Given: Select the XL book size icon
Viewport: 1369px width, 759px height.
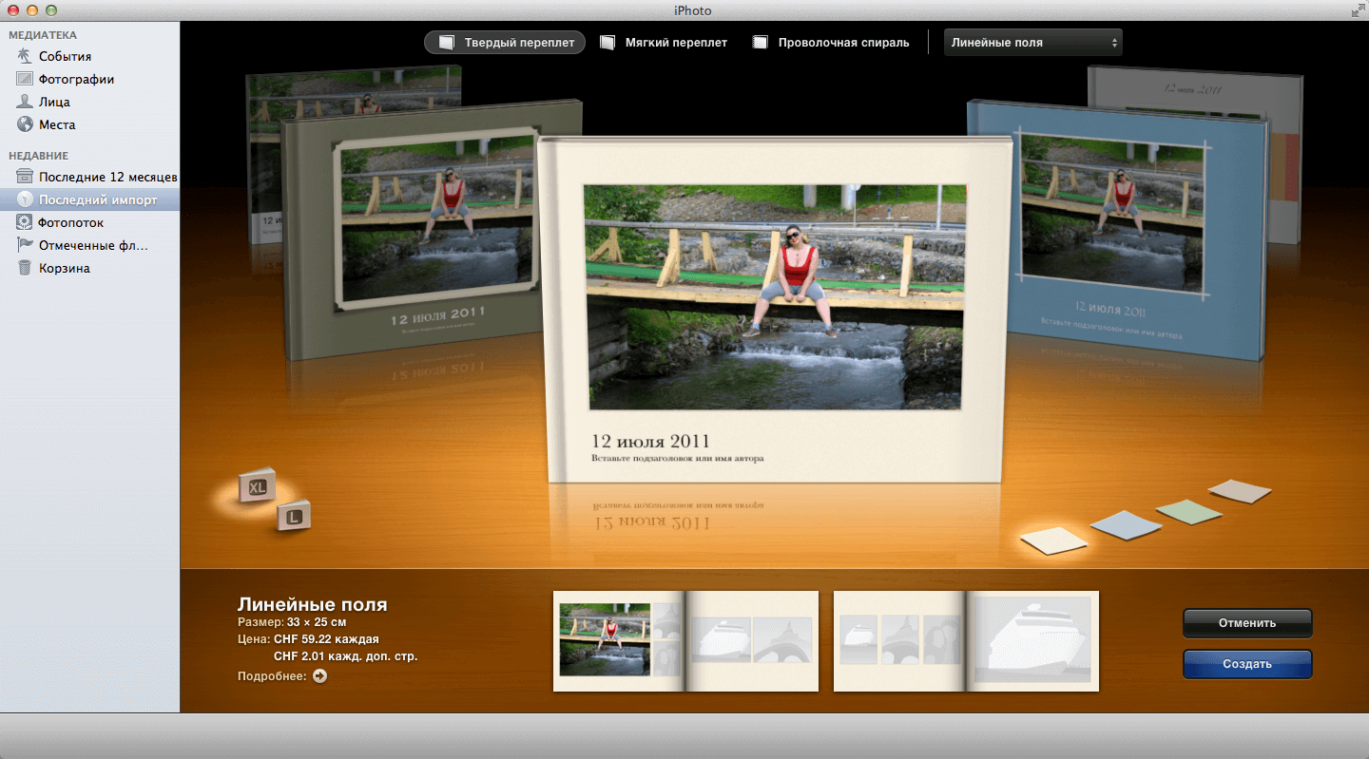Looking at the screenshot, I should 257,487.
